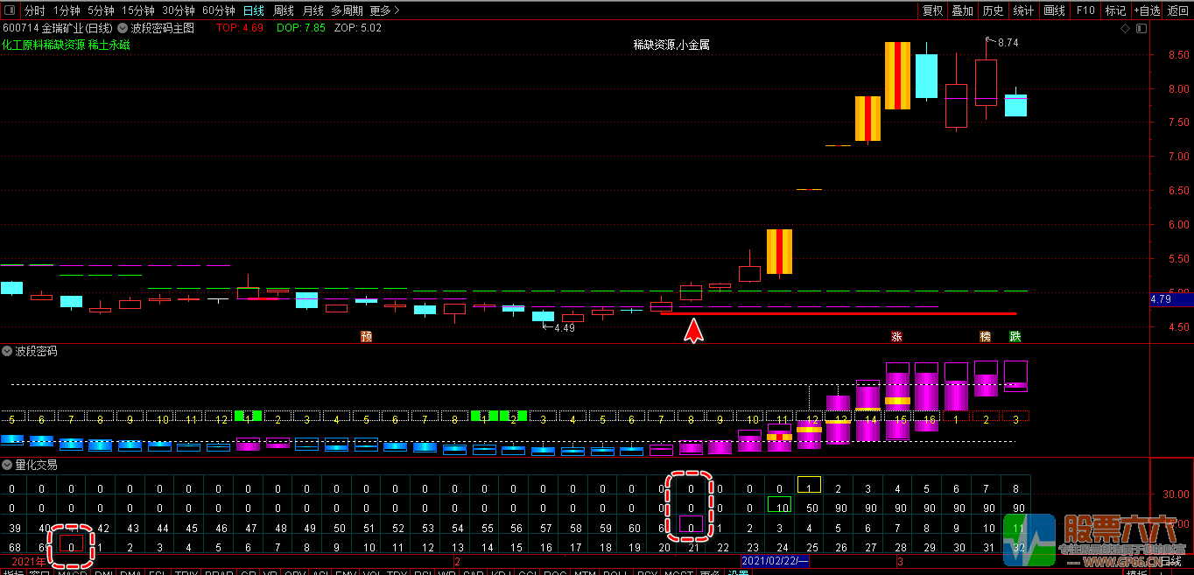Switch to the 60分钟 period tab
1194x575 pixels.
[218, 11]
